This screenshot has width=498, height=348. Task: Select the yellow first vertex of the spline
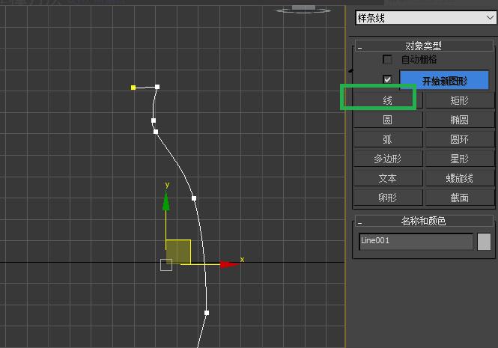tap(133, 88)
